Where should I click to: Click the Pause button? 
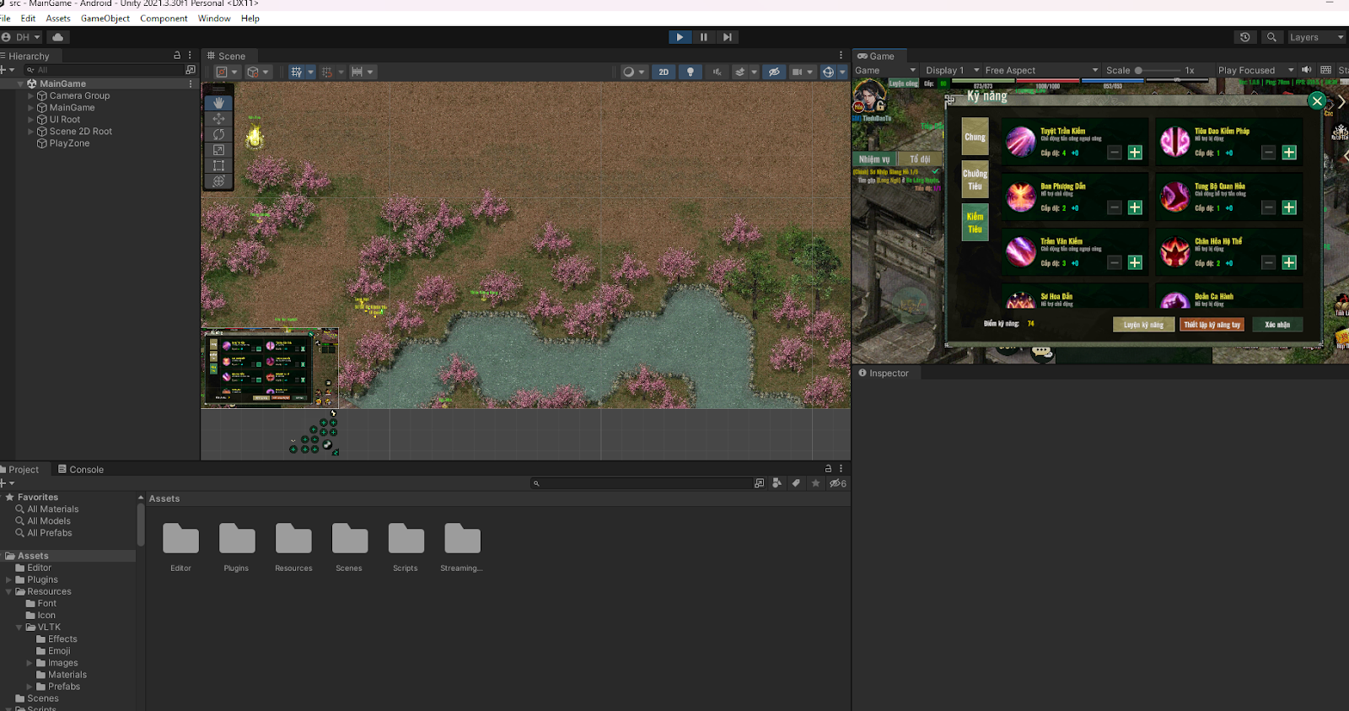coord(703,37)
